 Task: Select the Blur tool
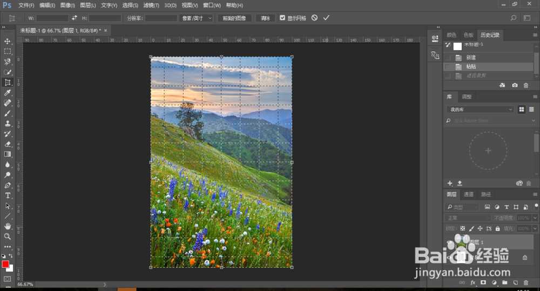point(7,165)
